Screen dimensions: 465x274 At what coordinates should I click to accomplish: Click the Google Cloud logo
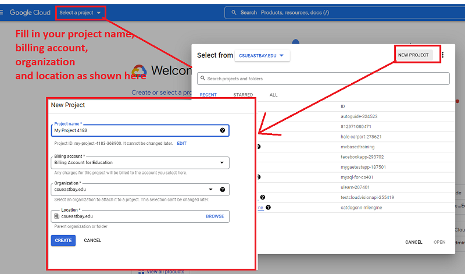(30, 12)
